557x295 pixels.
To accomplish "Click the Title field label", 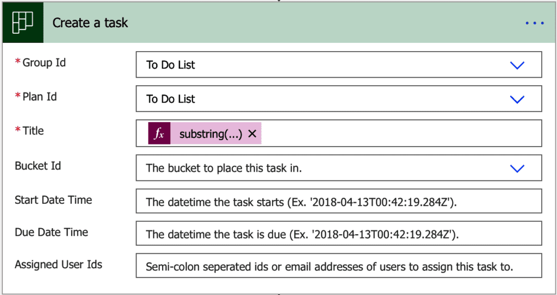I will [33, 131].
